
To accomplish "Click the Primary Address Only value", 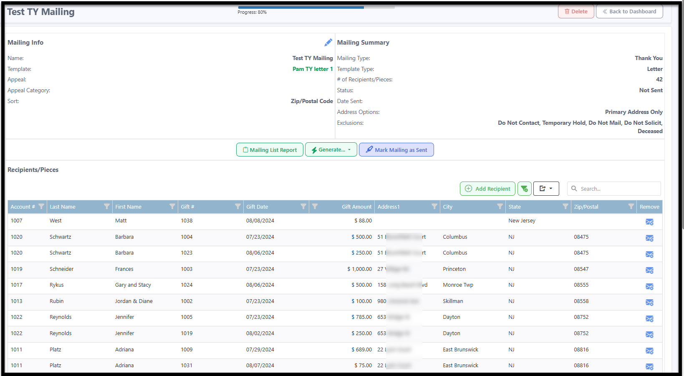I will pos(634,112).
